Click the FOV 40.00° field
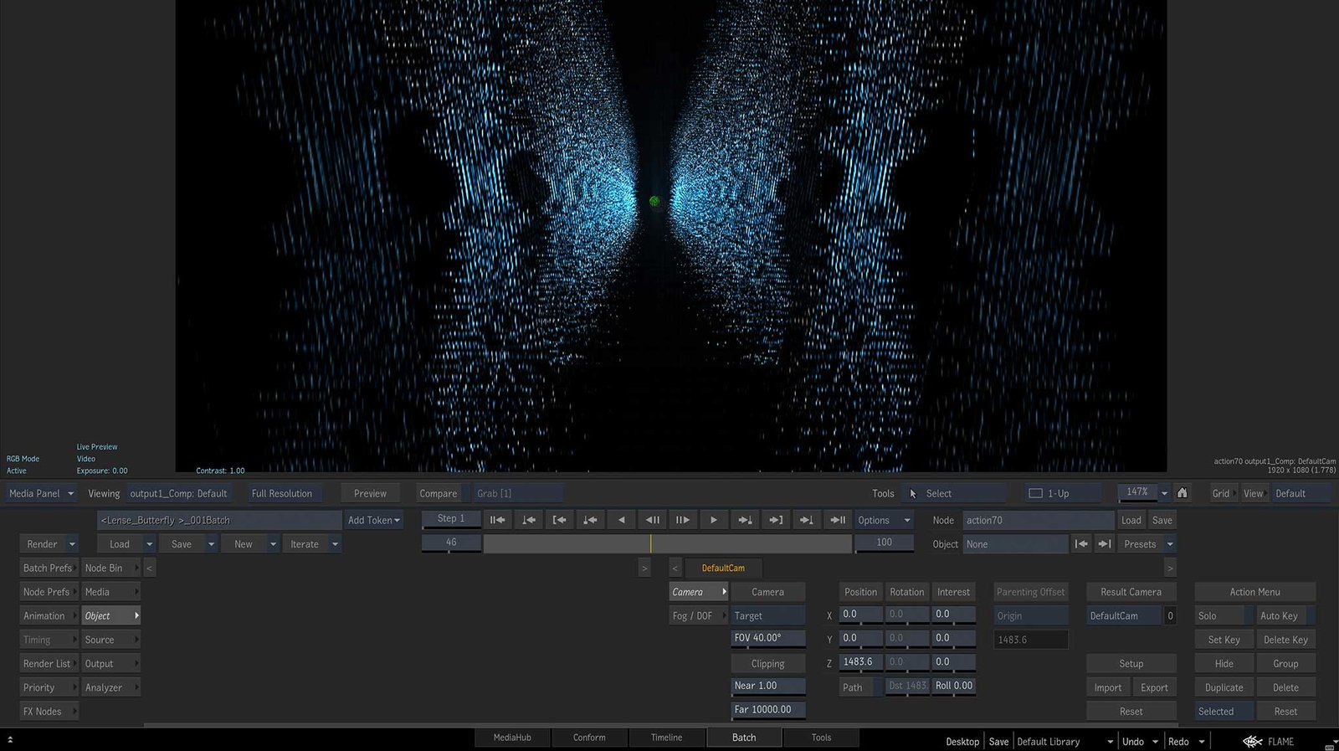This screenshot has width=1339, height=751. click(x=767, y=638)
